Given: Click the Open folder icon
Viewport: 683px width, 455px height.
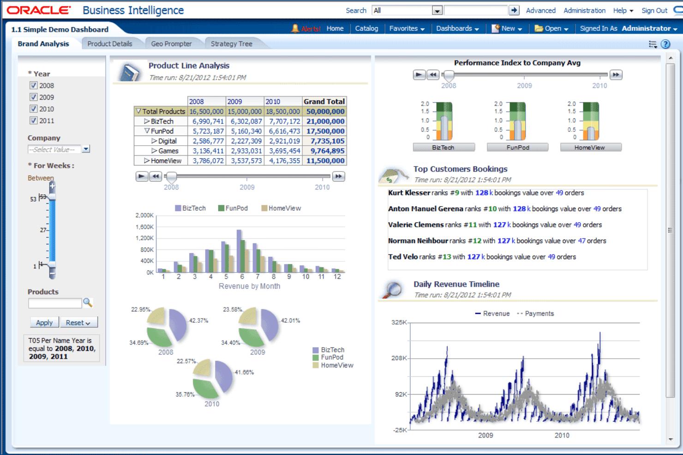Looking at the screenshot, I should [539, 29].
